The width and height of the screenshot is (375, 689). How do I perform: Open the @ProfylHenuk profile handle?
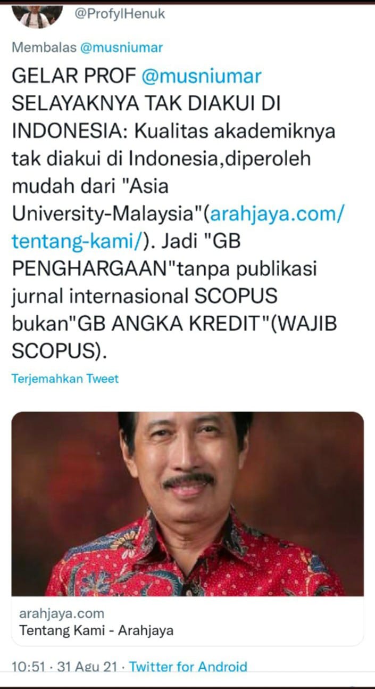tap(120, 14)
